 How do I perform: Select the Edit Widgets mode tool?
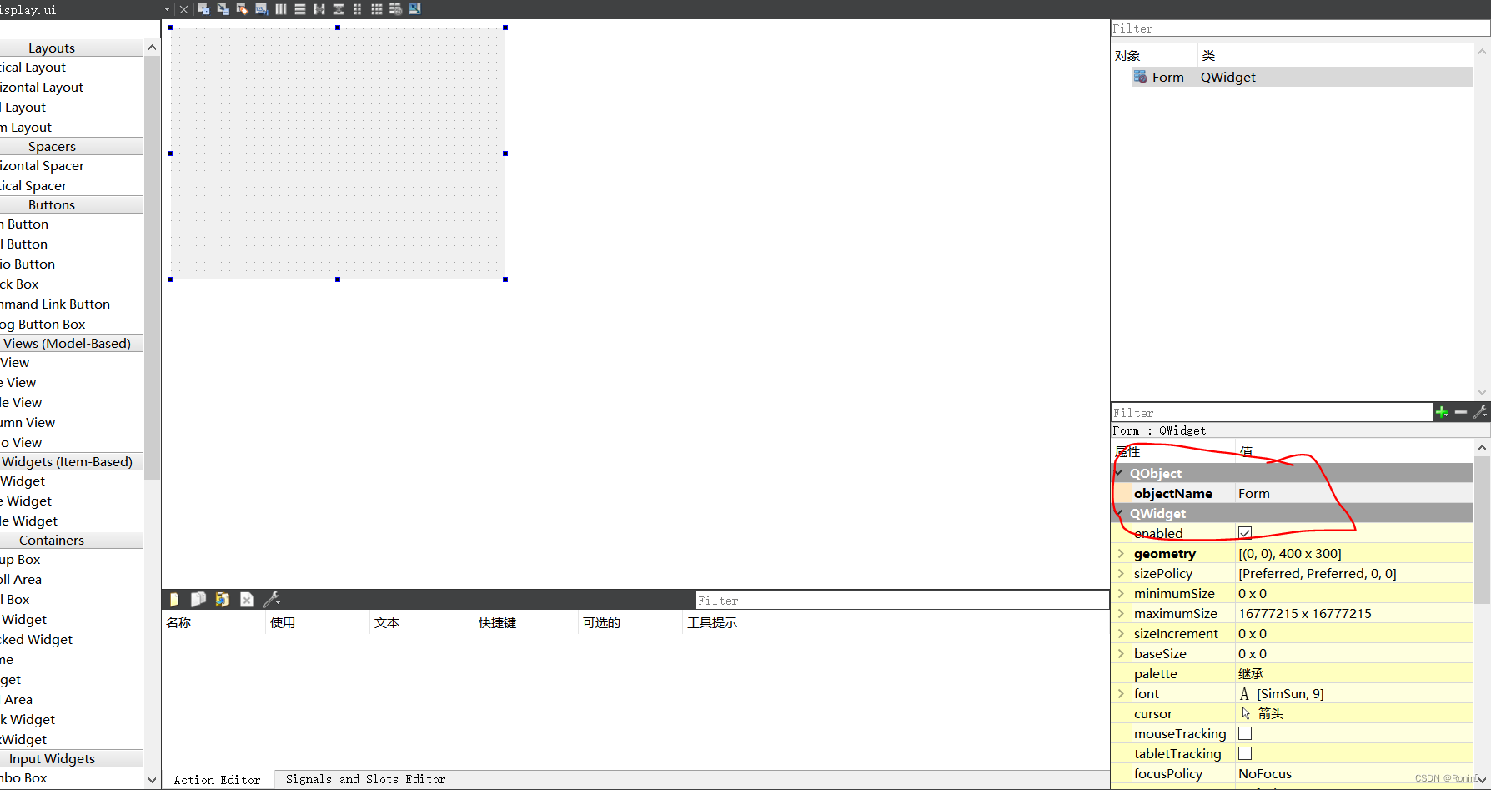[x=203, y=9]
